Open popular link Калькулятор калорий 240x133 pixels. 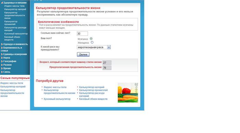13,87
